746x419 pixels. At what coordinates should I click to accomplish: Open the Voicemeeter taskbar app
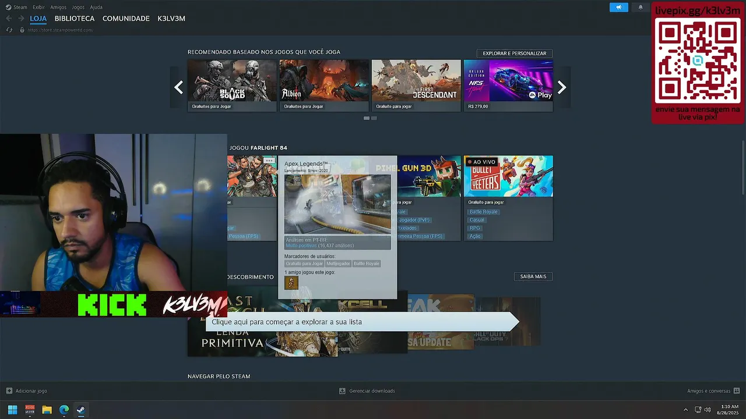pyautogui.click(x=30, y=410)
